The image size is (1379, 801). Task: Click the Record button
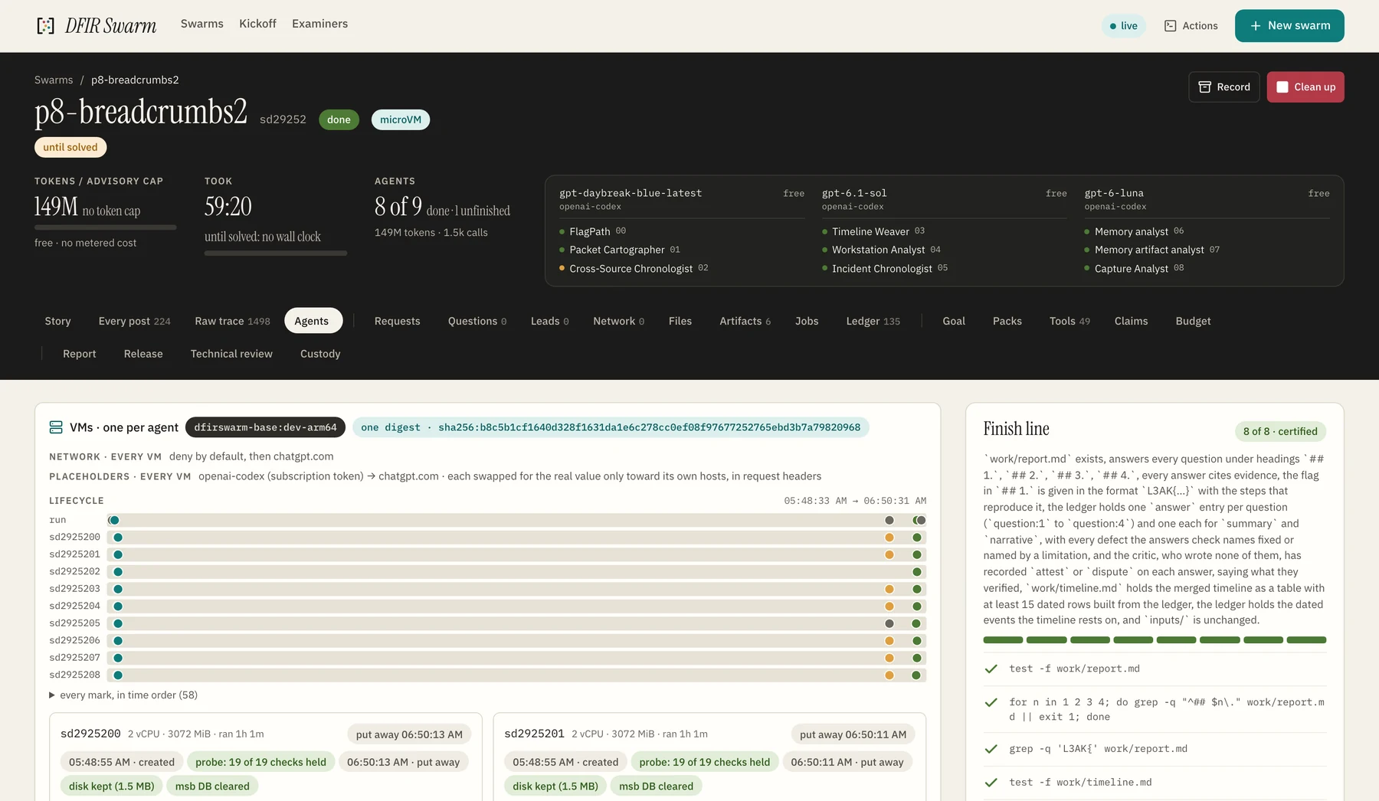click(1224, 87)
